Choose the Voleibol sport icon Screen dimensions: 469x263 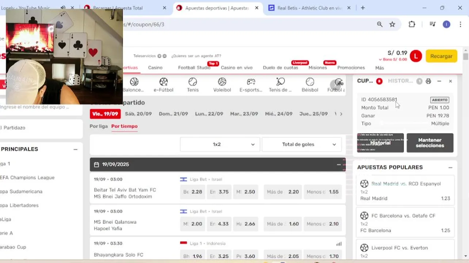[222, 82]
